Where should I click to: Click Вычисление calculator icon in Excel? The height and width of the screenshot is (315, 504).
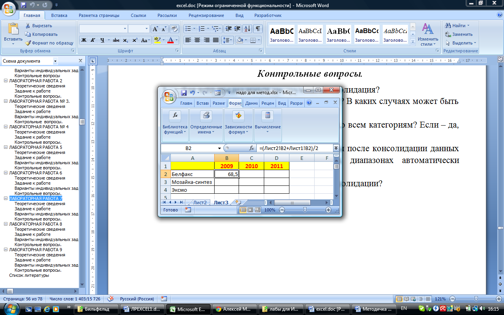click(268, 116)
